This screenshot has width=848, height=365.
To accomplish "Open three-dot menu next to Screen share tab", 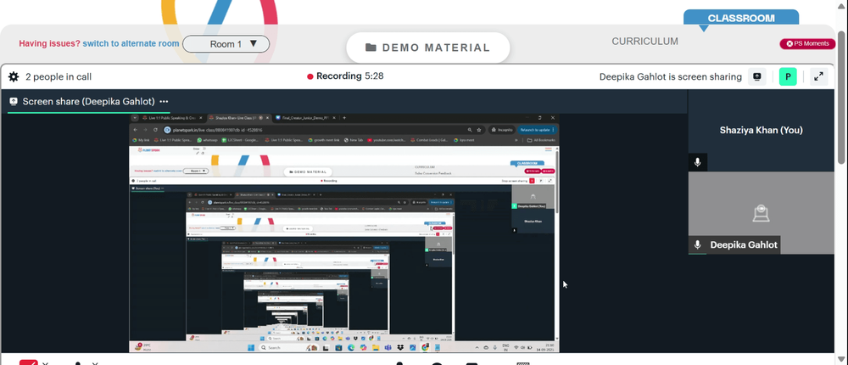I will point(164,101).
